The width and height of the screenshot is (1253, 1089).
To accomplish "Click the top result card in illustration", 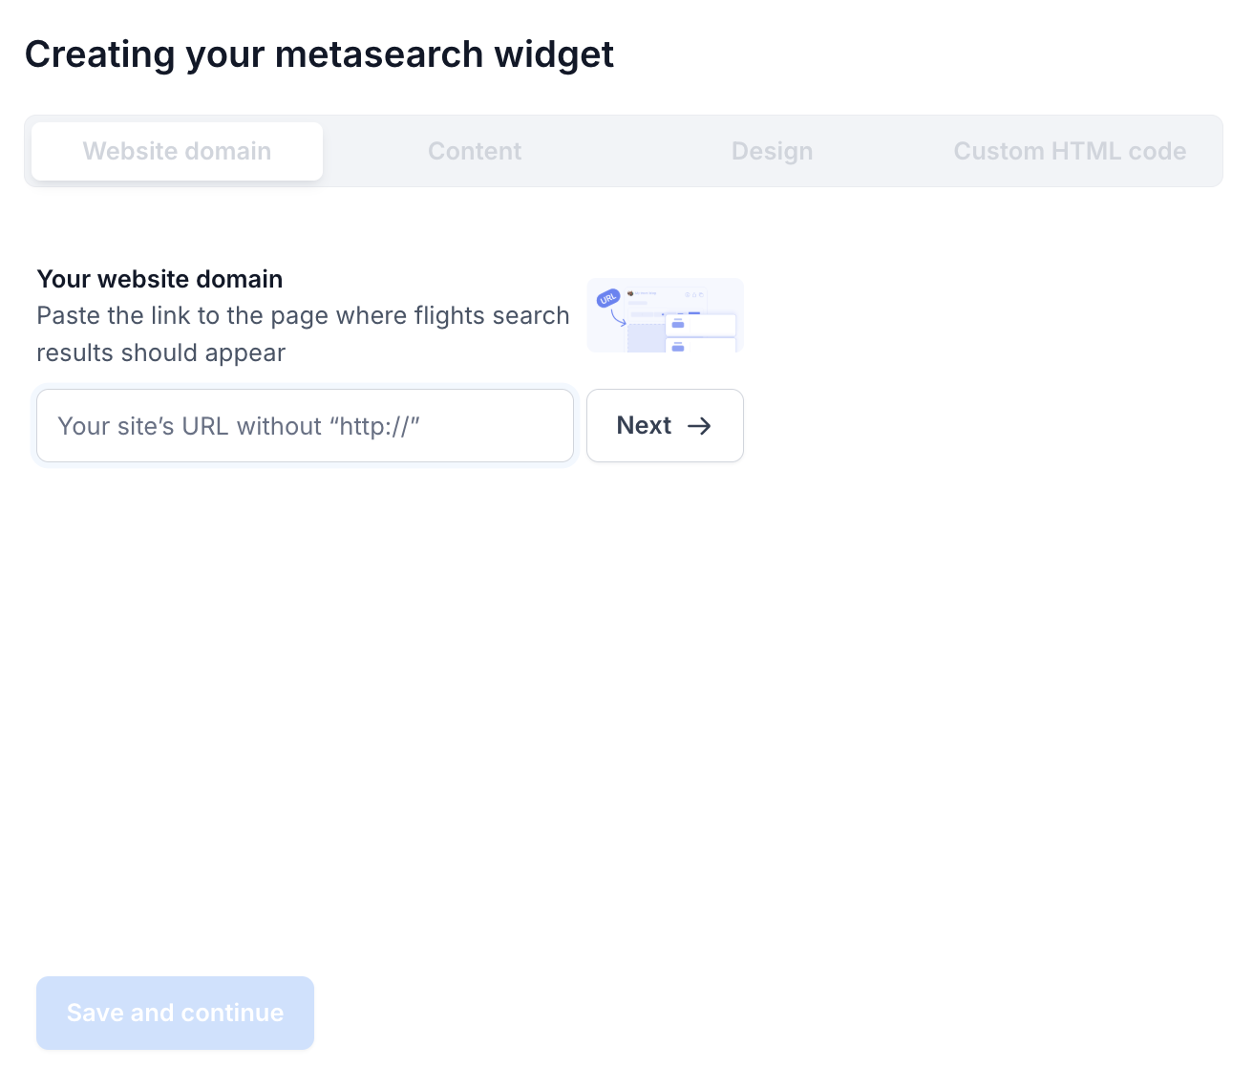I will (700, 325).
